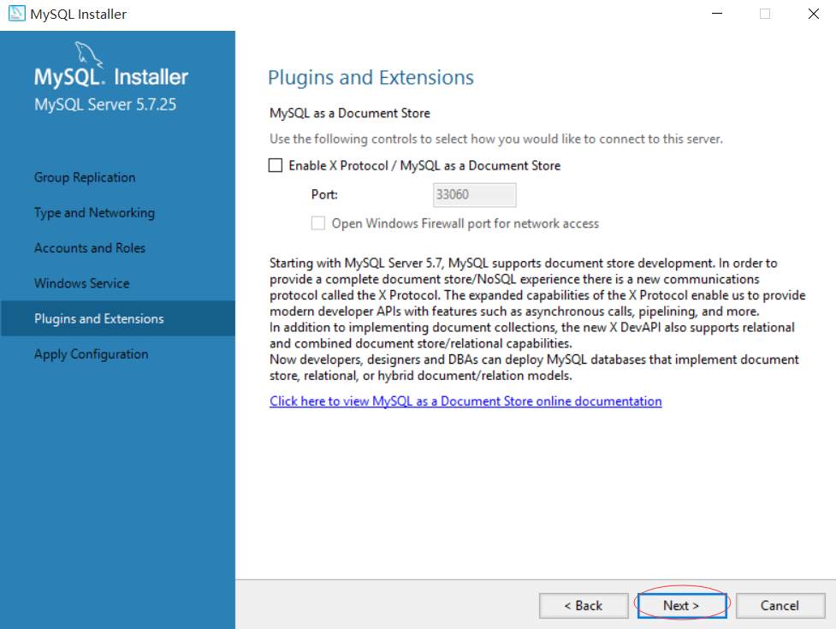Tick Open Windows Firewall port checkbox
The height and width of the screenshot is (629, 836).
tap(318, 223)
